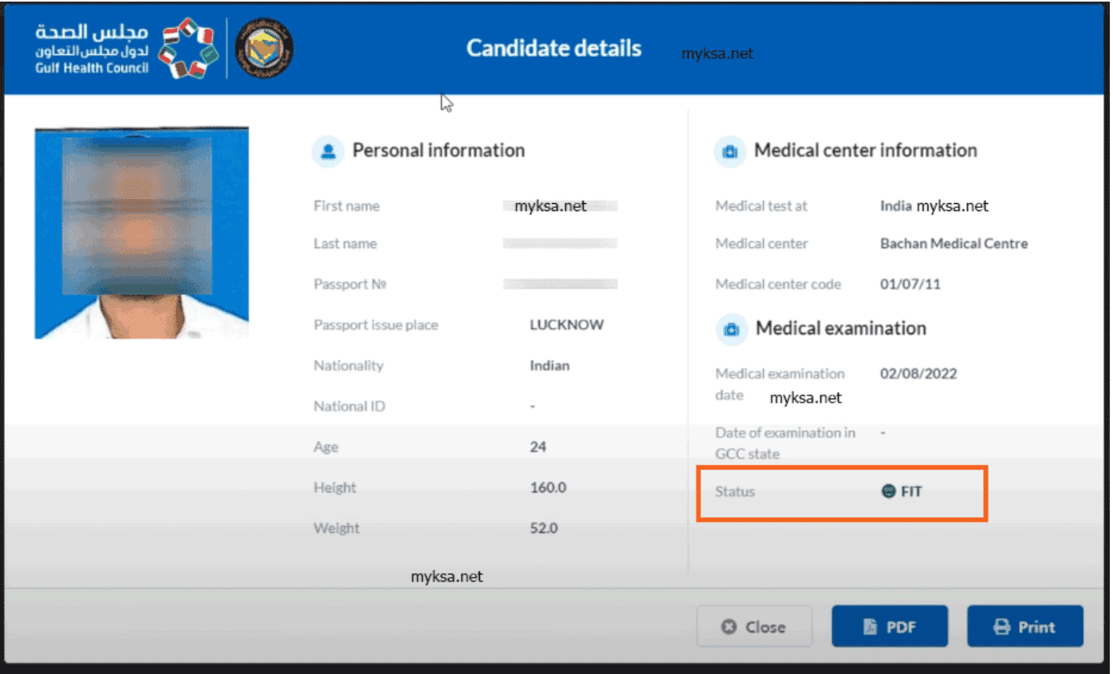Select the Medical center information heading

866,151
